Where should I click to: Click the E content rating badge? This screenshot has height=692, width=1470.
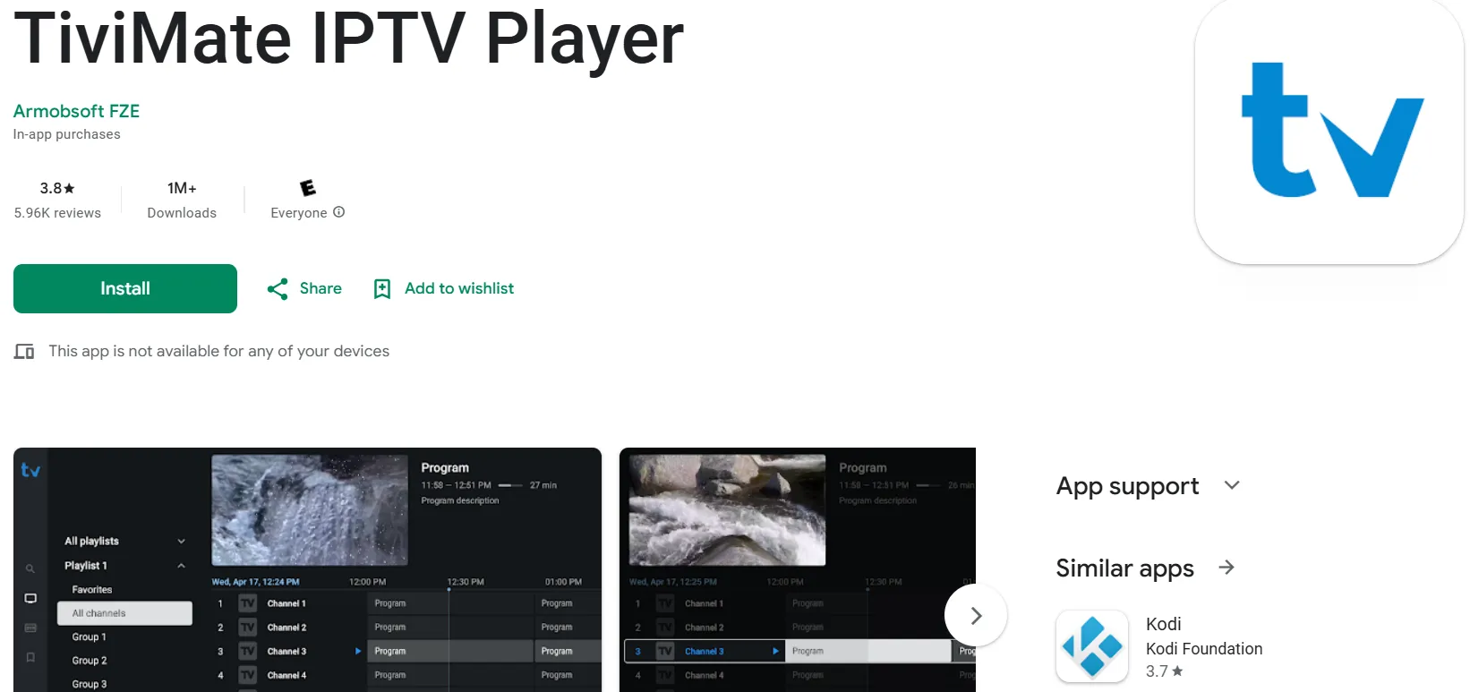coord(307,188)
